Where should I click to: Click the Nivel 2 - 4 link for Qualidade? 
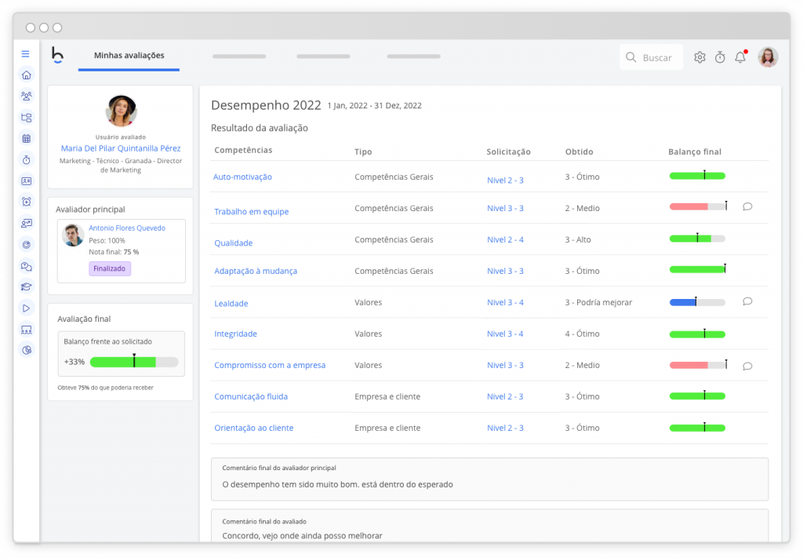[505, 240]
